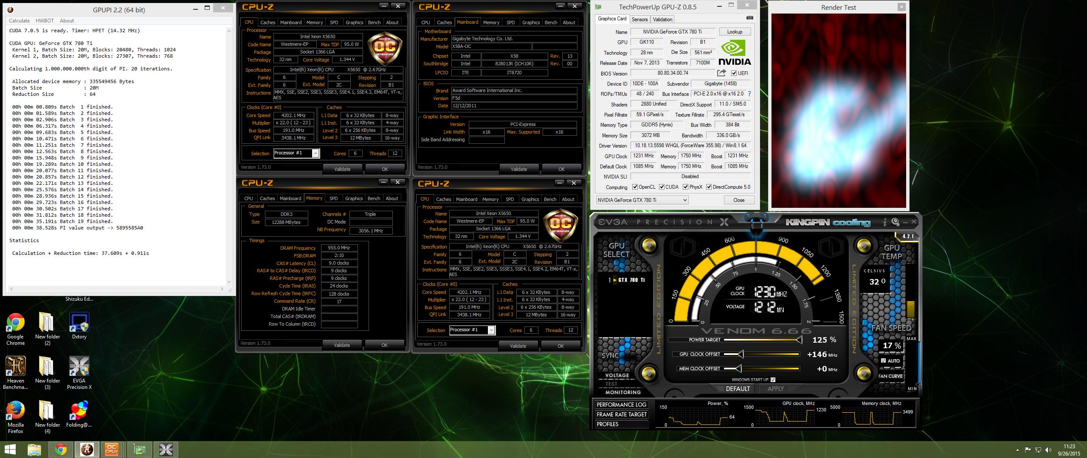The height and width of the screenshot is (458, 1087).
Task: Toggle CUDA checkbox in GPU-Z
Action: (662, 187)
